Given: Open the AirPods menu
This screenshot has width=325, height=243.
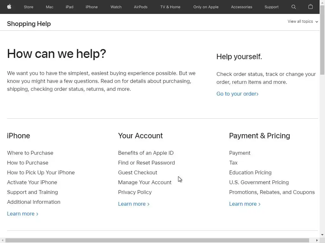Looking at the screenshot, I should 141,7.
